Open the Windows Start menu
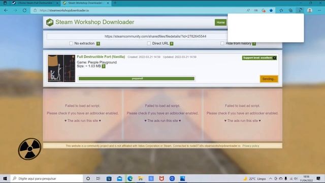Screen dimensions: 325x183 (x=5, y=178)
